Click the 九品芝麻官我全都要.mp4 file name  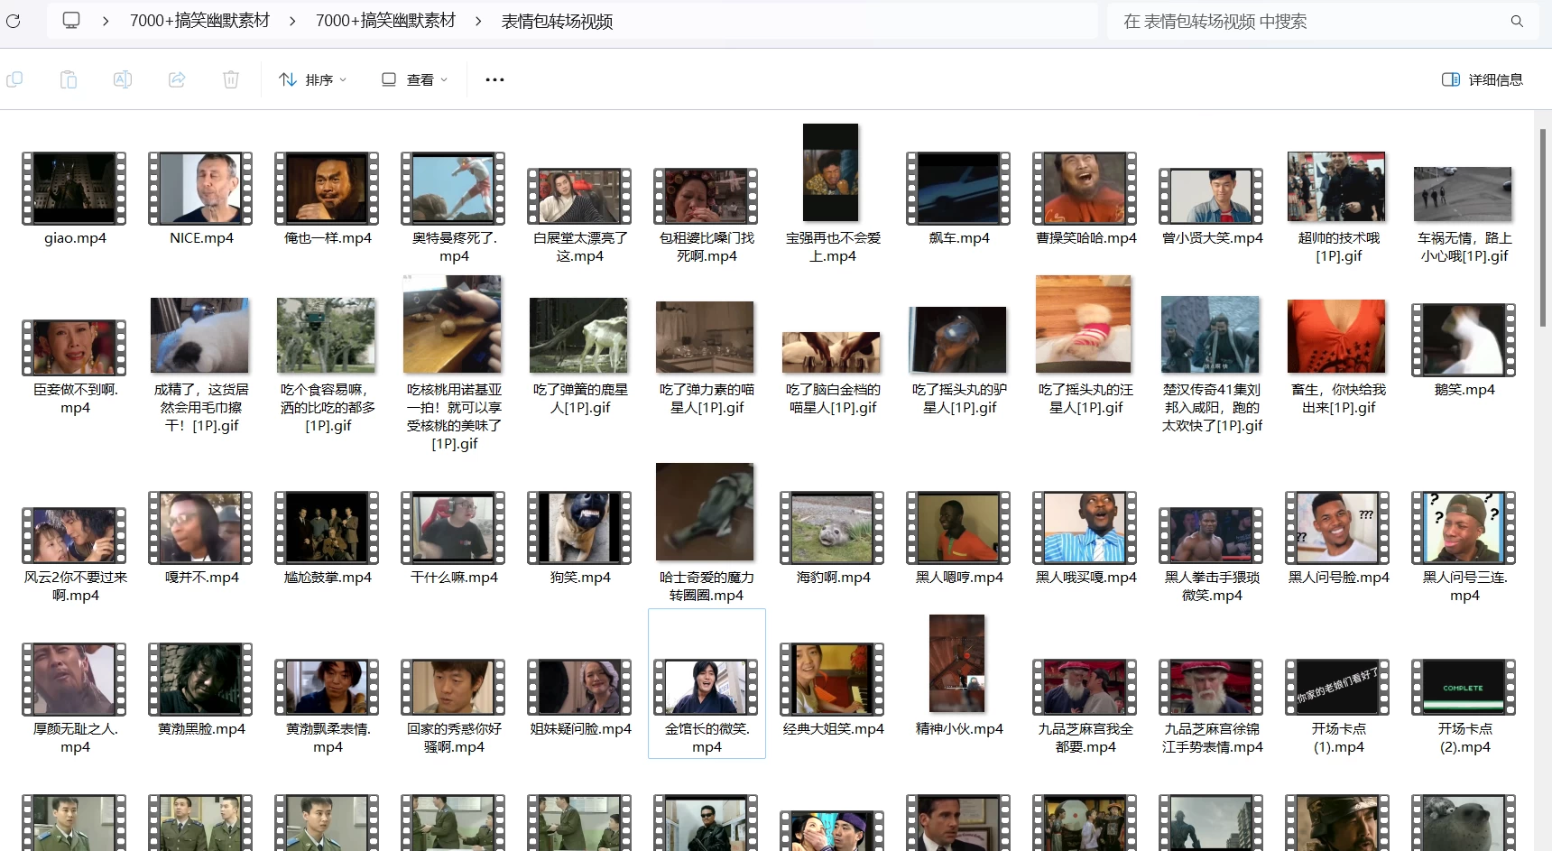point(1085,737)
